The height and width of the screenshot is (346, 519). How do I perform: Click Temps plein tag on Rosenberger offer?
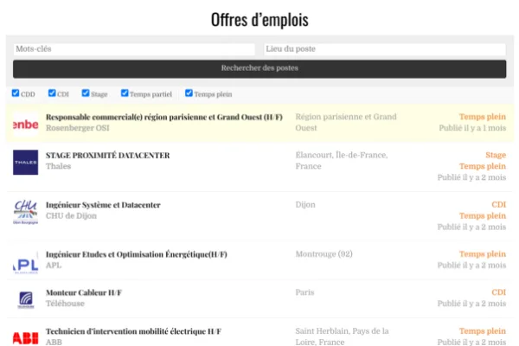(483, 117)
